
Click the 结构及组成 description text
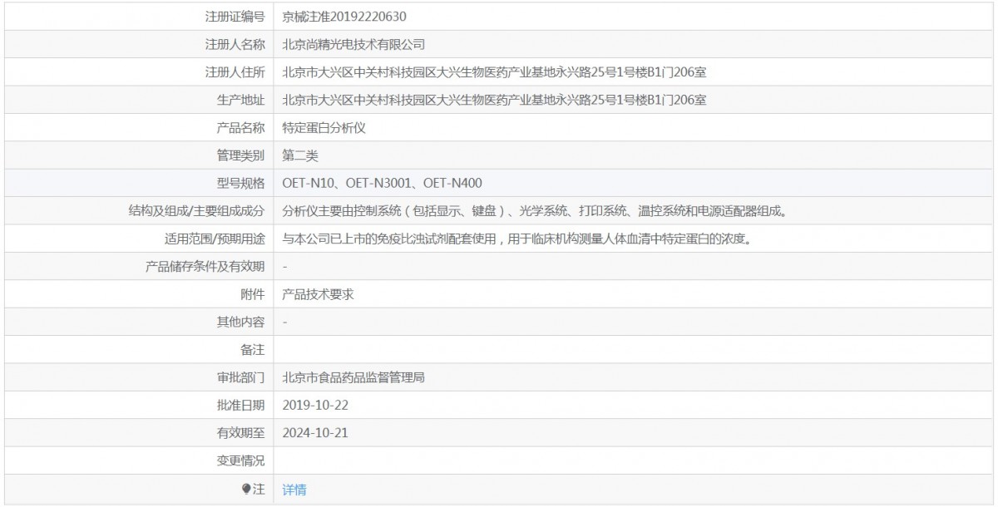(x=535, y=211)
